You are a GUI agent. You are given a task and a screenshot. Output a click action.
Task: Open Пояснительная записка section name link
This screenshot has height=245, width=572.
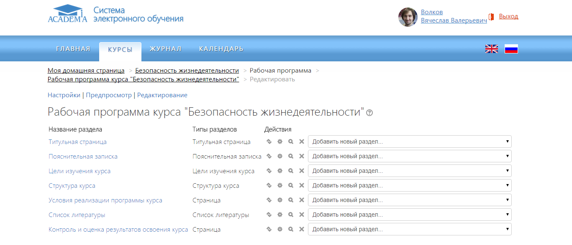83,157
